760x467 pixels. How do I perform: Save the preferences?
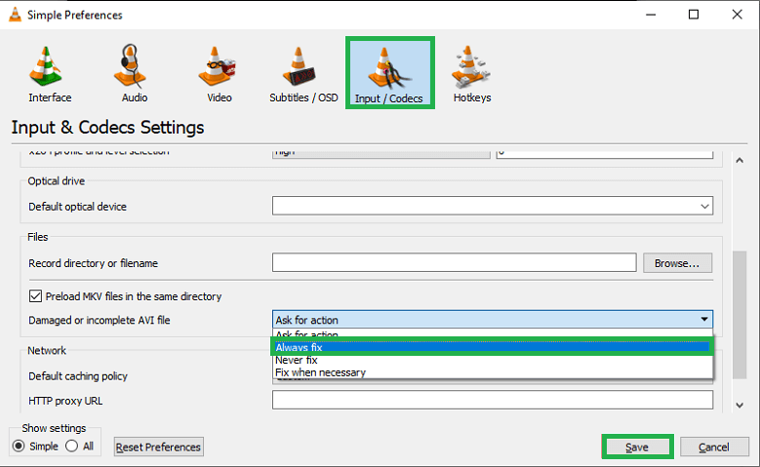(637, 447)
